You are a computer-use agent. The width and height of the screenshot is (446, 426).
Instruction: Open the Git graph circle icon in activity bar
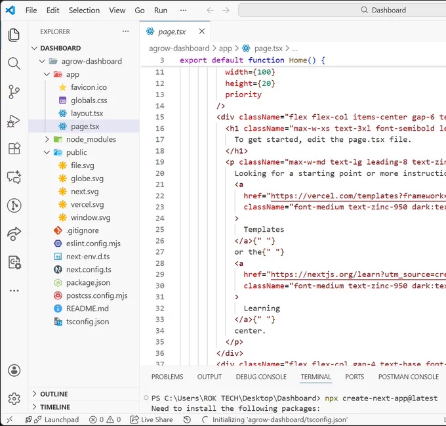tap(14, 205)
